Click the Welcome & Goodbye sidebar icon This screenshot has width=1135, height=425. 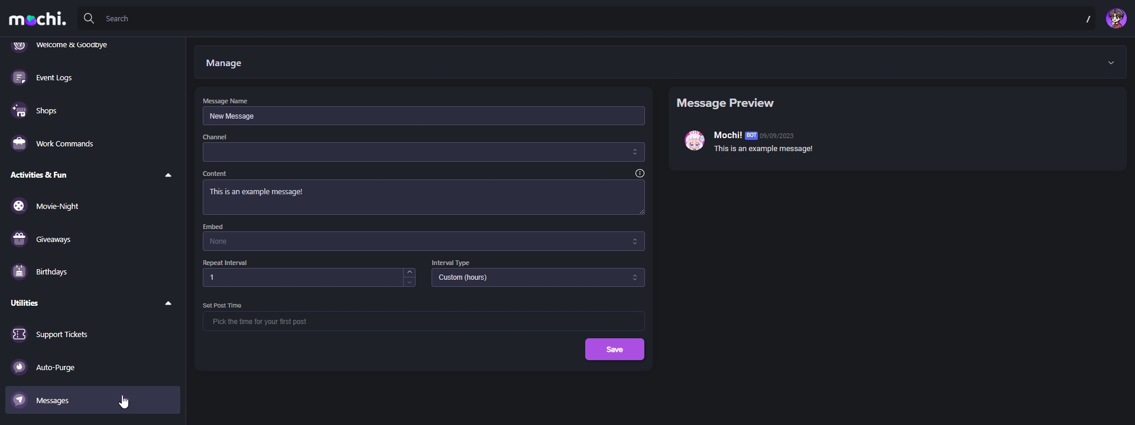pyautogui.click(x=20, y=45)
